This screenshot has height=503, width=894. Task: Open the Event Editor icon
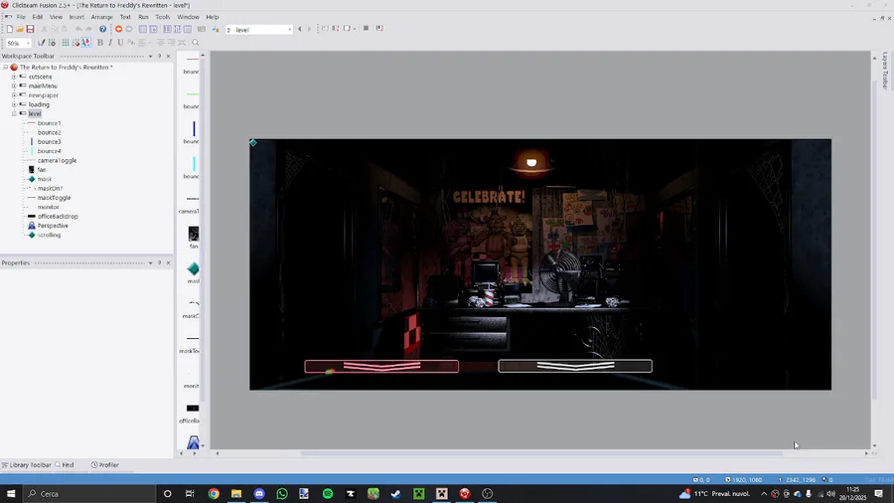pos(167,29)
